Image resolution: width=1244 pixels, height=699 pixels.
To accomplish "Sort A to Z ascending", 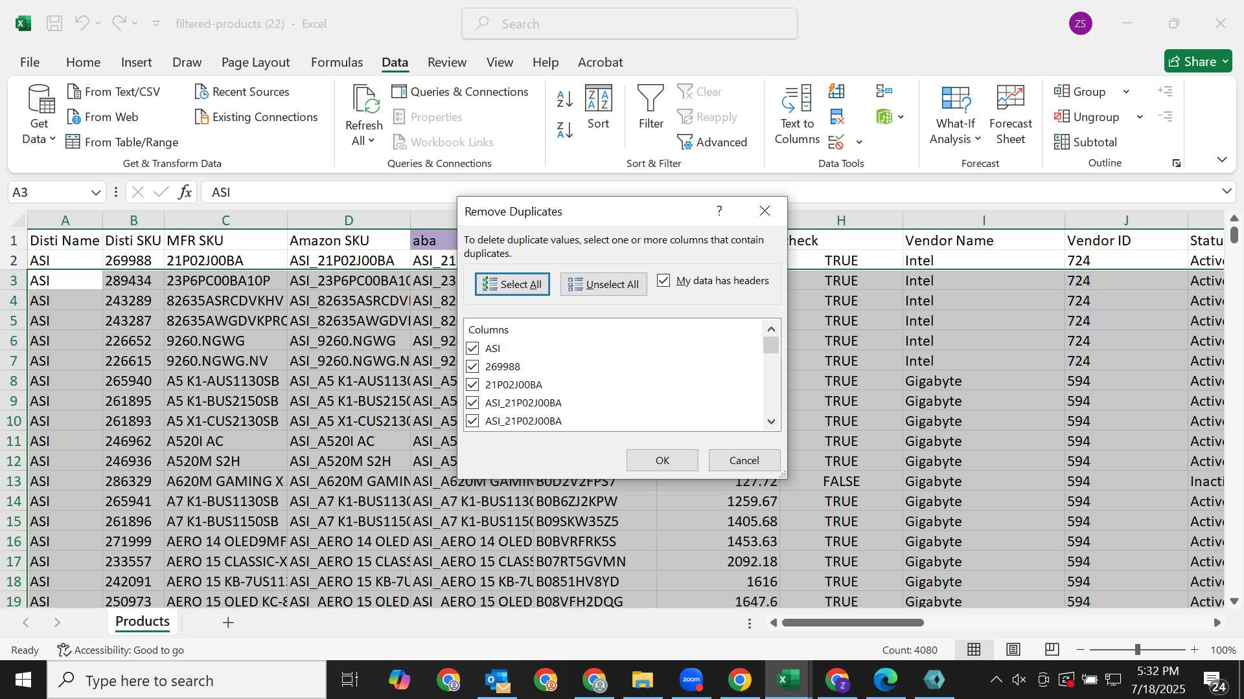I will pyautogui.click(x=564, y=98).
